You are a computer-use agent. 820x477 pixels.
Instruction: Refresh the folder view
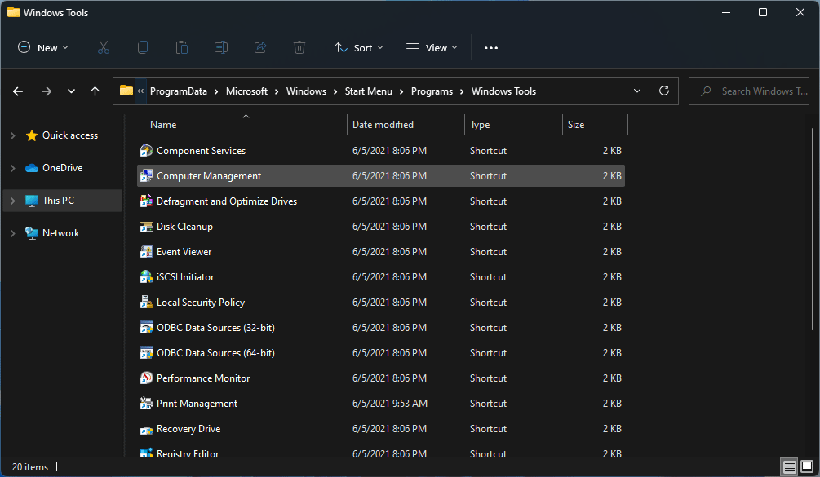[663, 91]
